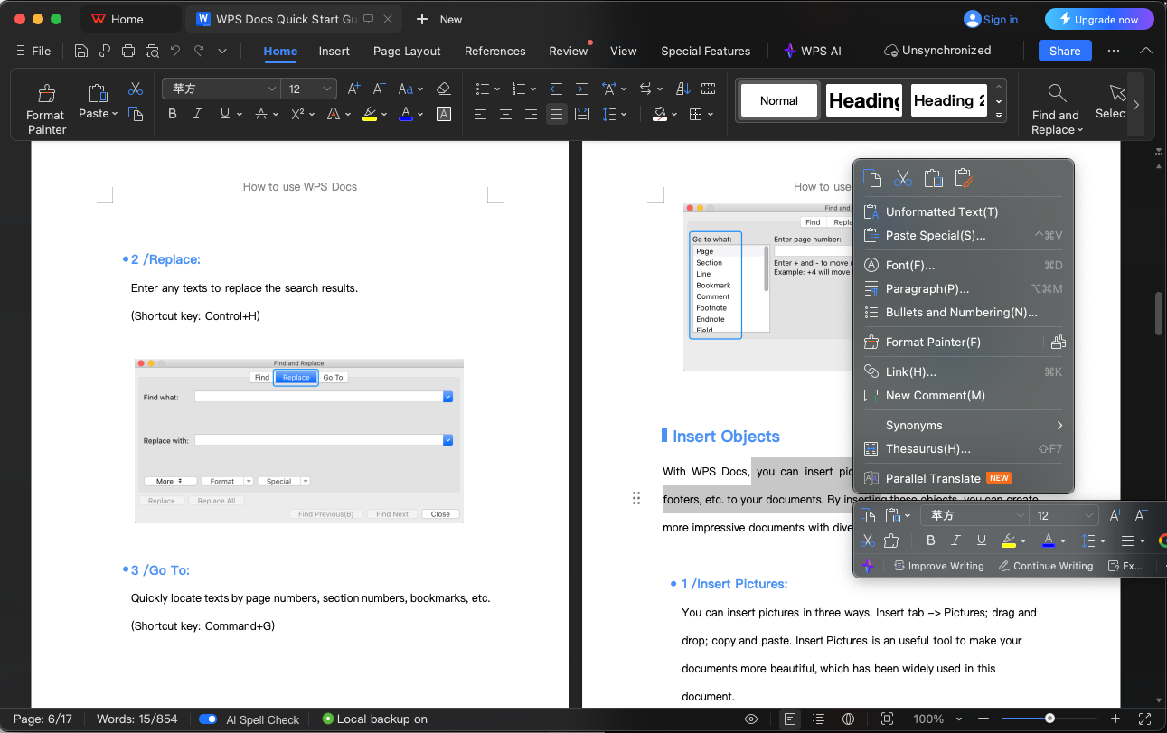Click the blue Share button
The height and width of the screenshot is (733, 1167).
pyautogui.click(x=1065, y=51)
